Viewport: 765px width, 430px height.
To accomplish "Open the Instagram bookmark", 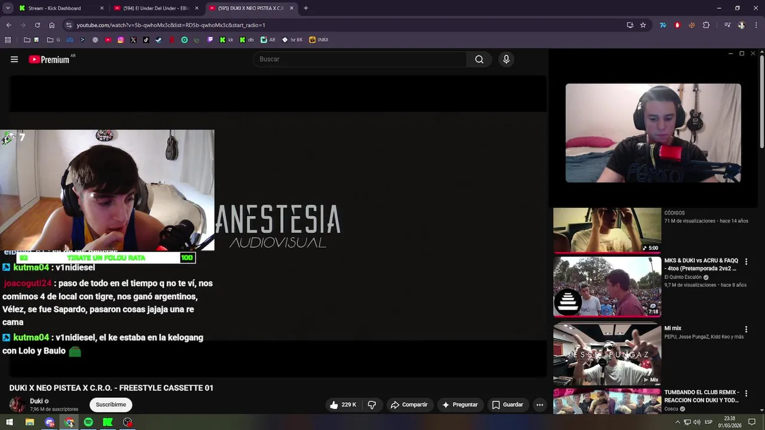I will [121, 40].
